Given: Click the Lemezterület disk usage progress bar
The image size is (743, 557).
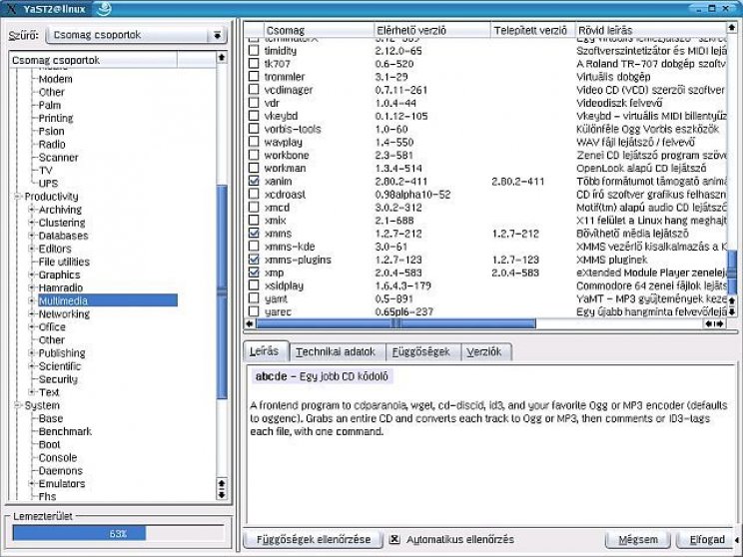Looking at the screenshot, I should coord(118,533).
